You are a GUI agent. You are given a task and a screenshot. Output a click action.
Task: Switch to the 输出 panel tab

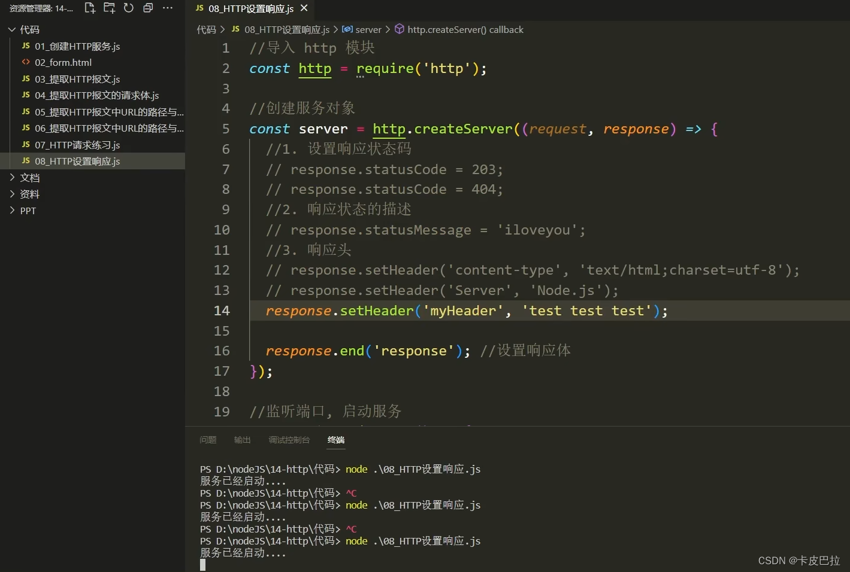pos(243,440)
